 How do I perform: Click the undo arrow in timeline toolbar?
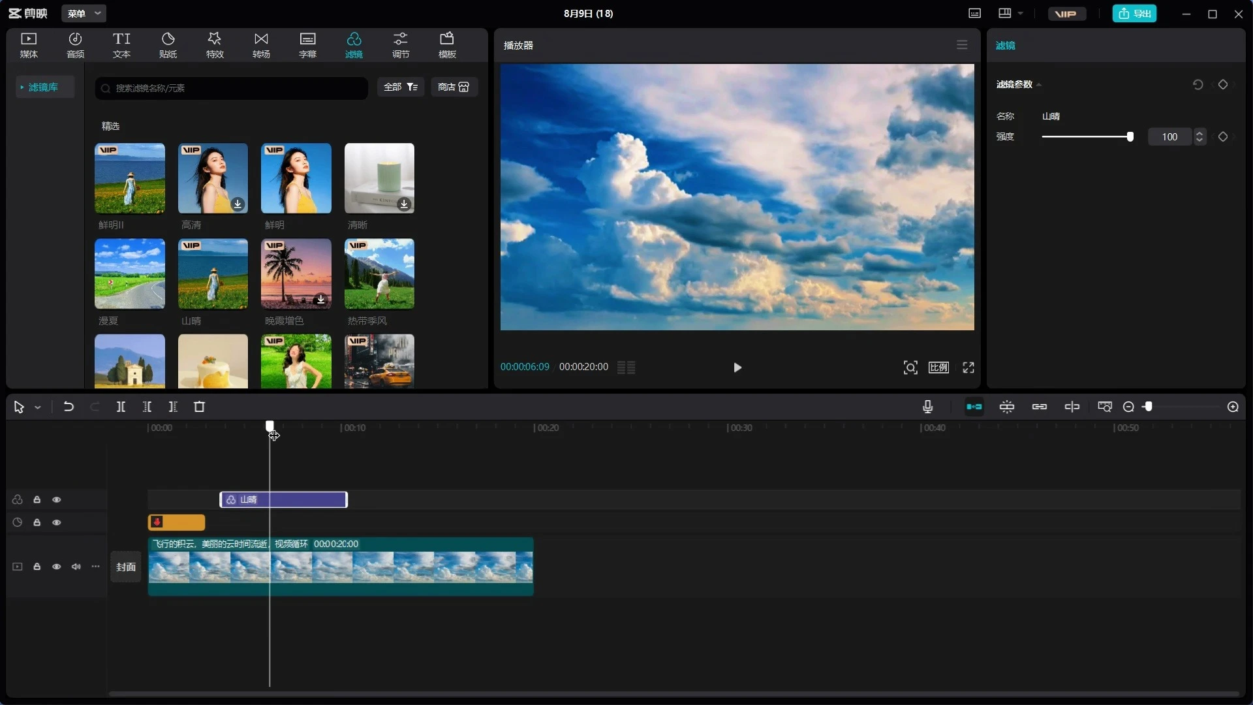pyautogui.click(x=69, y=407)
